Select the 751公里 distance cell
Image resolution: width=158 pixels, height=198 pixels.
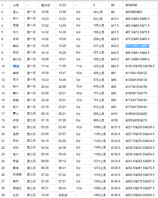coord(99,93)
